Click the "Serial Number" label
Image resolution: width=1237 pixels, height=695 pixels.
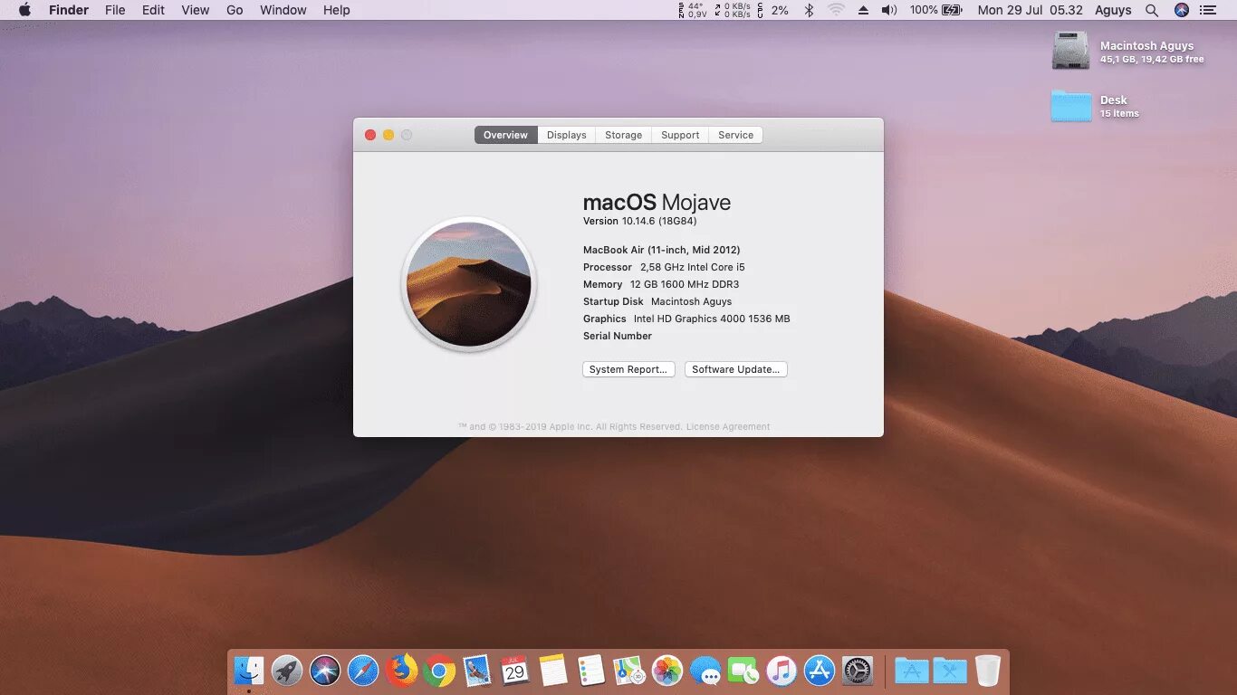[618, 336]
